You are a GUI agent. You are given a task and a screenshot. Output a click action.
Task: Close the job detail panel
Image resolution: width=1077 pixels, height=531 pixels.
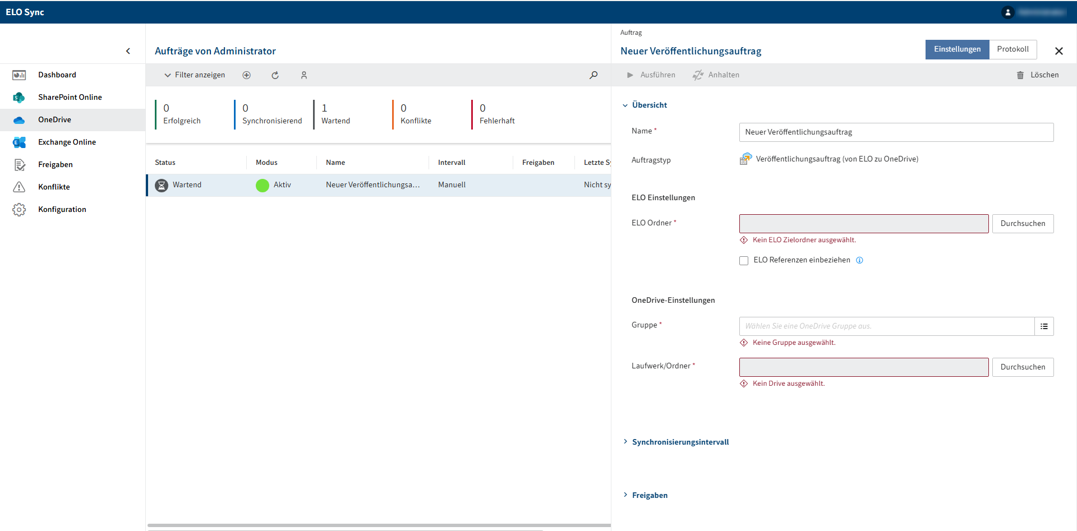click(1058, 51)
